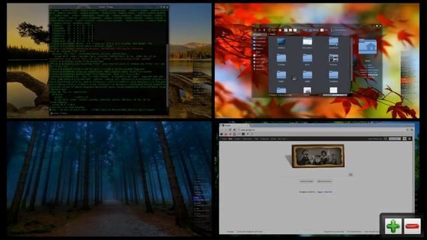
Task: Click the green reload icon in file manager
Action: tap(270, 30)
